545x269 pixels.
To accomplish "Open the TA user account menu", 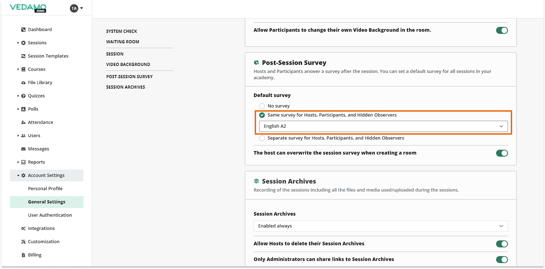I will [77, 8].
